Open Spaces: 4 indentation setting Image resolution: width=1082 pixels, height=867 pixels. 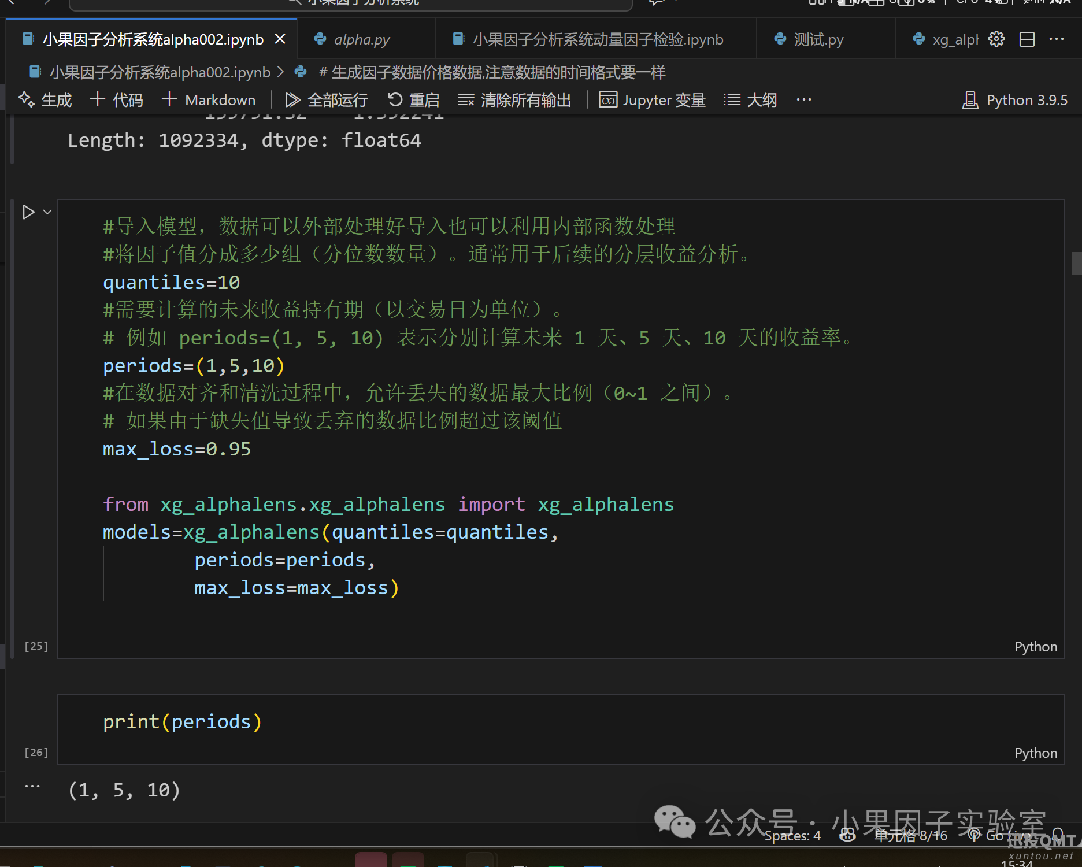[792, 836]
